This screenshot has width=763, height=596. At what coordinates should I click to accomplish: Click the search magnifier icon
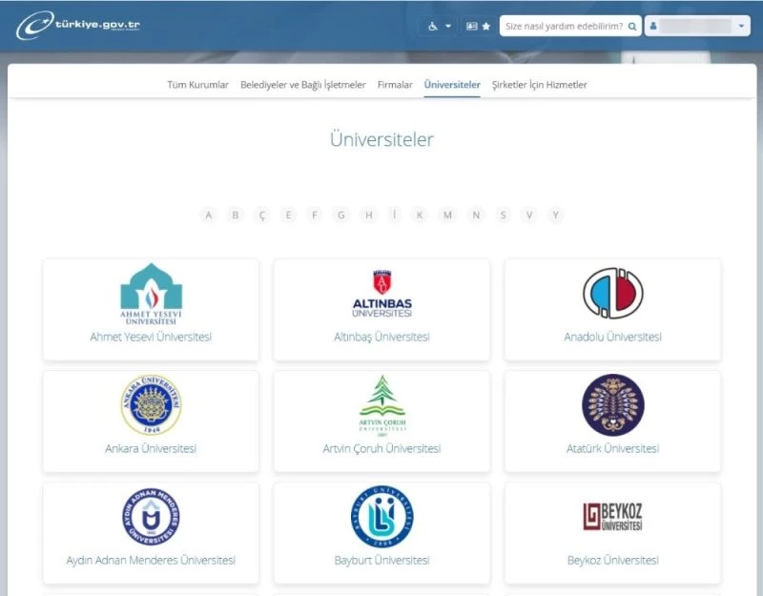(x=631, y=26)
